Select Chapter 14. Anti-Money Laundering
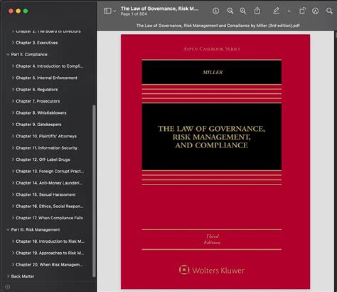This screenshot has height=292, width=337. [49, 183]
